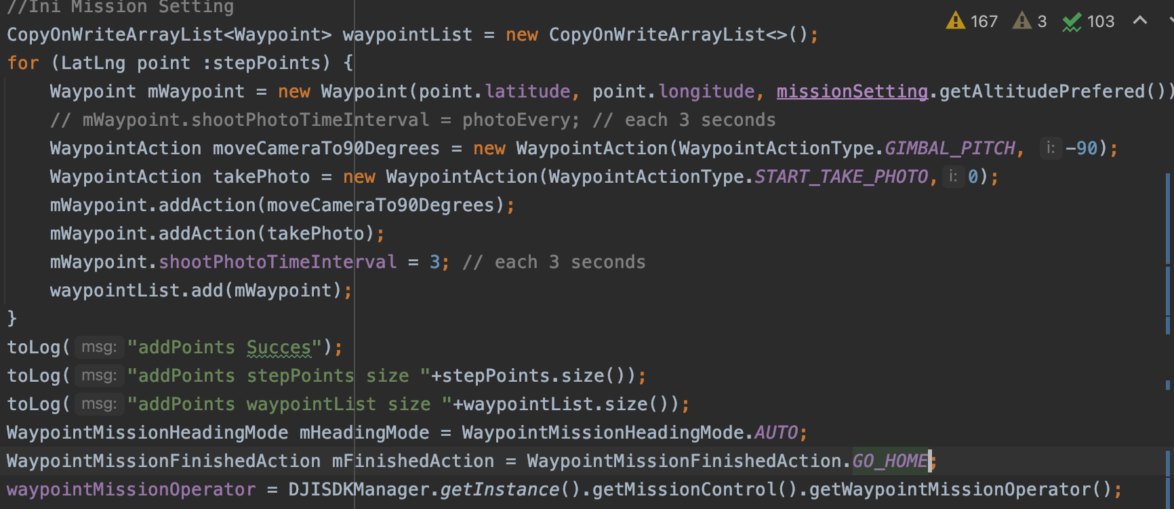1174x509 pixels.
Task: Click 'photoEvery' in the commented line
Action: [x=517, y=120]
